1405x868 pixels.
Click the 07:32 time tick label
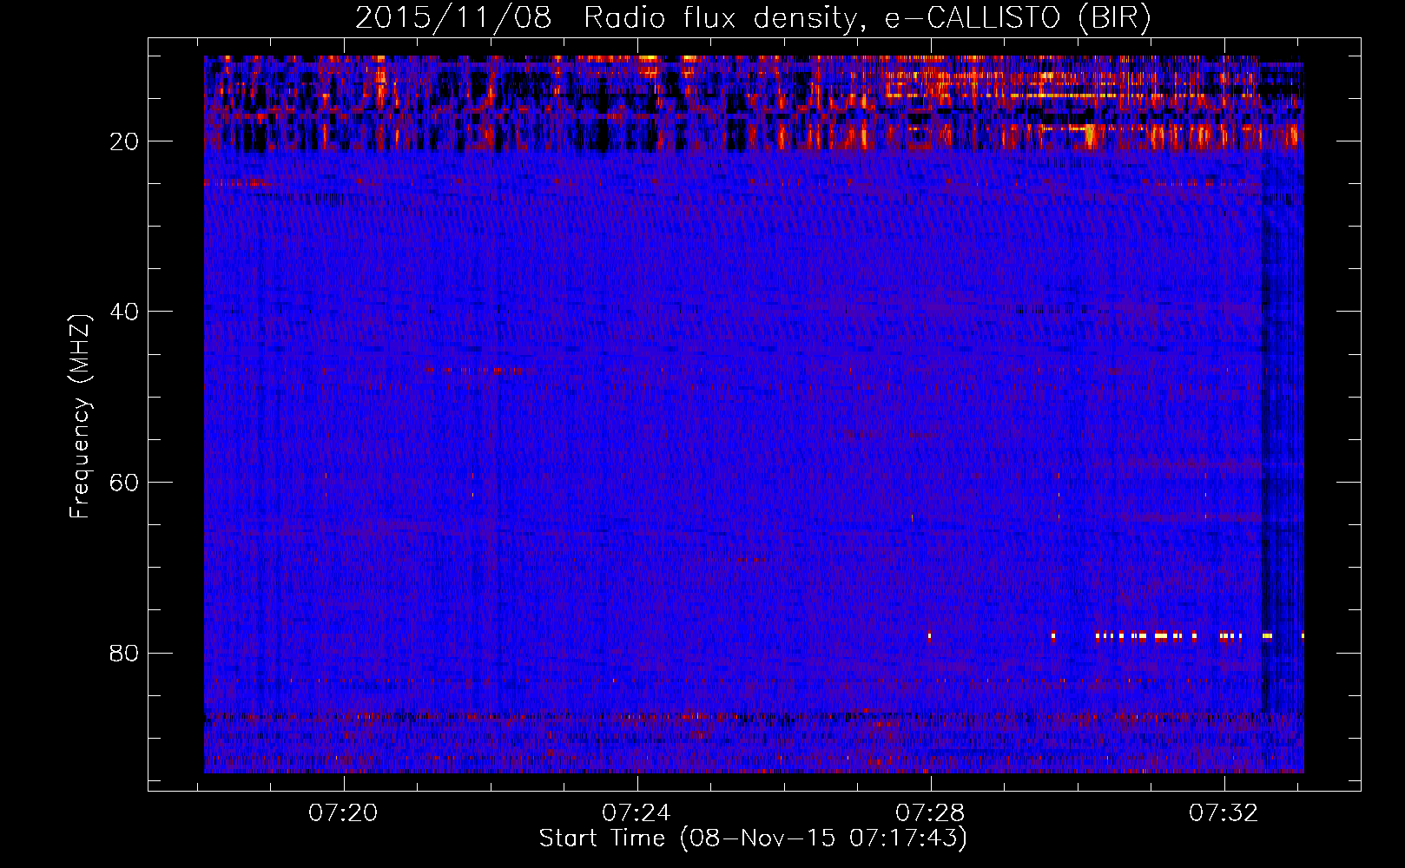pos(1224,813)
